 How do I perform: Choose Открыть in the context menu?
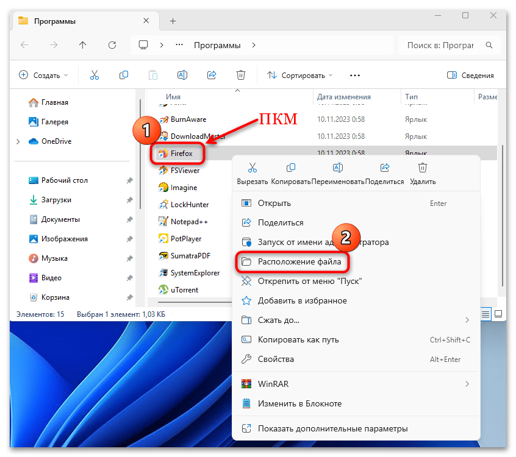coord(356,203)
